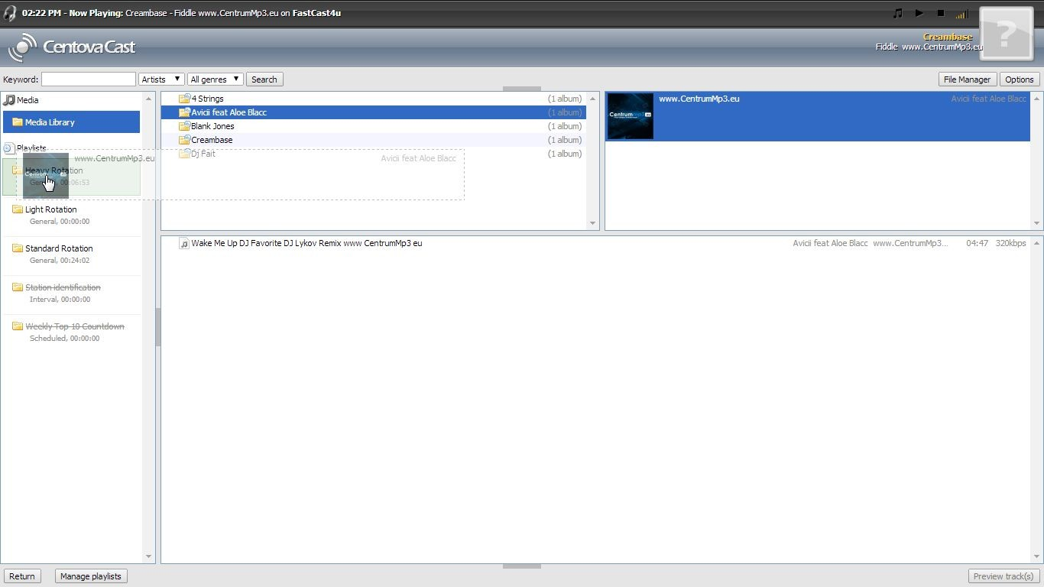
Task: Click the Dj Fait folder icon
Action: coord(184,154)
